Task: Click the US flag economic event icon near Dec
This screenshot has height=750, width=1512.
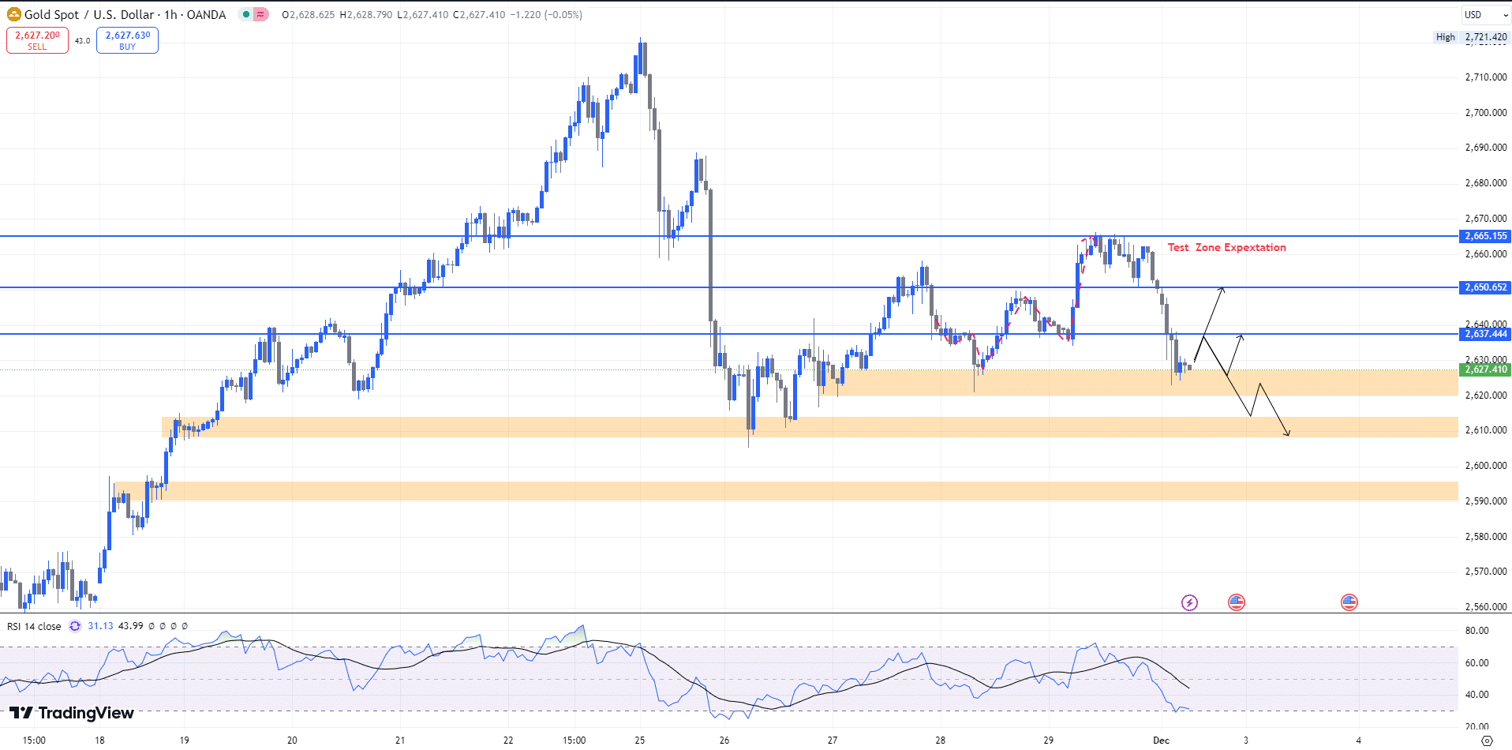Action: click(1237, 602)
